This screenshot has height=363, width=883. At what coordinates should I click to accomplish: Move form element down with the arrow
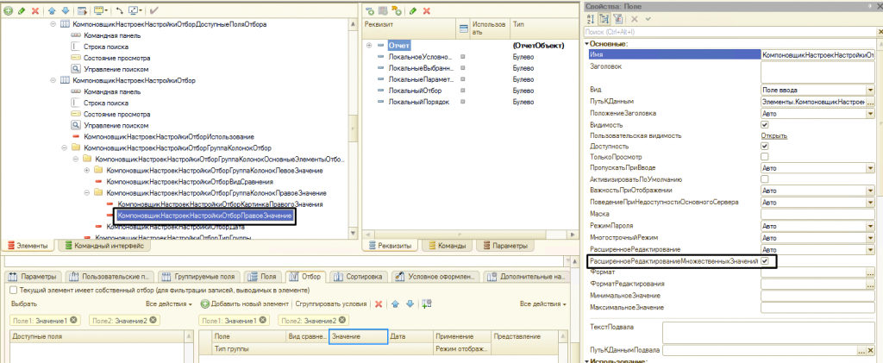pos(66,10)
